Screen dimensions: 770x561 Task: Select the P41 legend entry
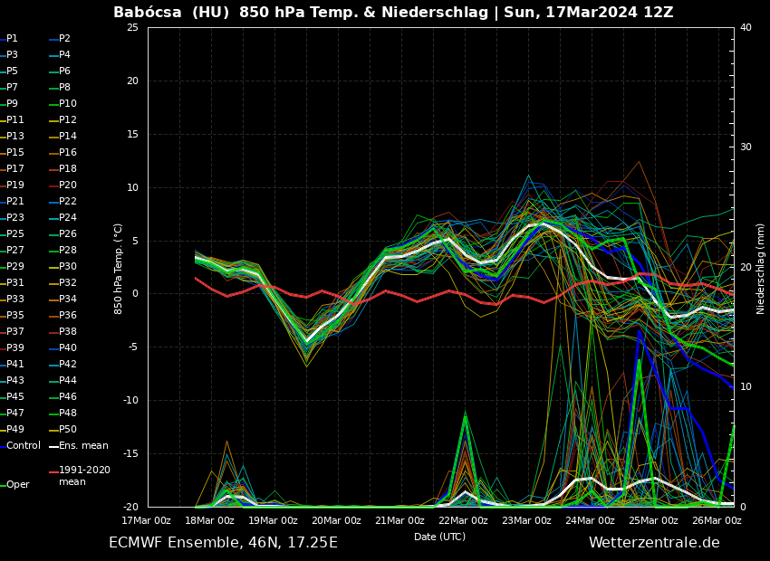click(15, 365)
